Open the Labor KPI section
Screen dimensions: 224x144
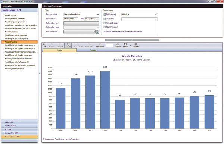click(x=19, y=122)
